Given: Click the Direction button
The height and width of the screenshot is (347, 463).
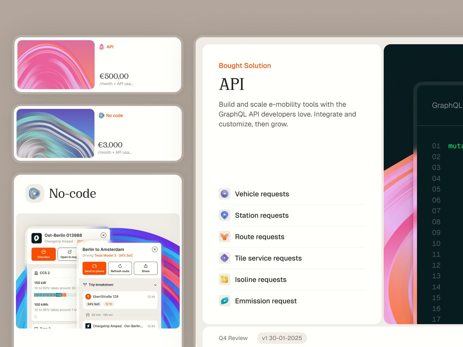Looking at the screenshot, I should 44,254.
